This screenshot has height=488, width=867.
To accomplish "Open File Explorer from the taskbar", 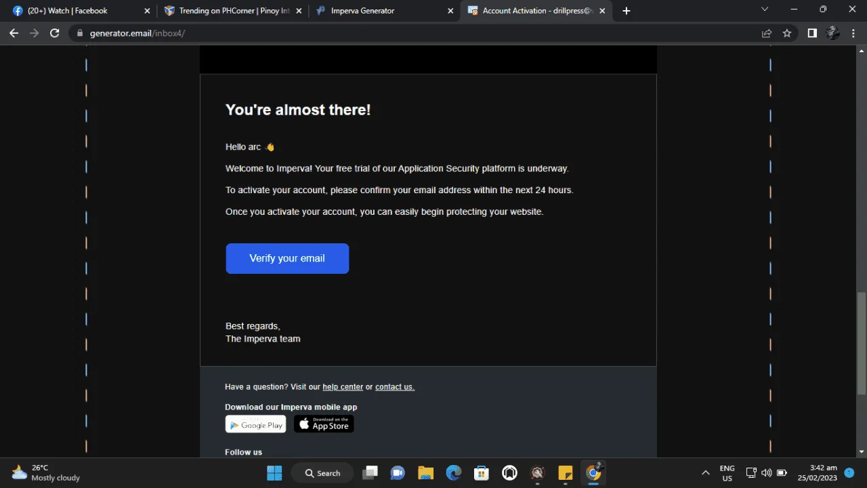I will pyautogui.click(x=425, y=473).
